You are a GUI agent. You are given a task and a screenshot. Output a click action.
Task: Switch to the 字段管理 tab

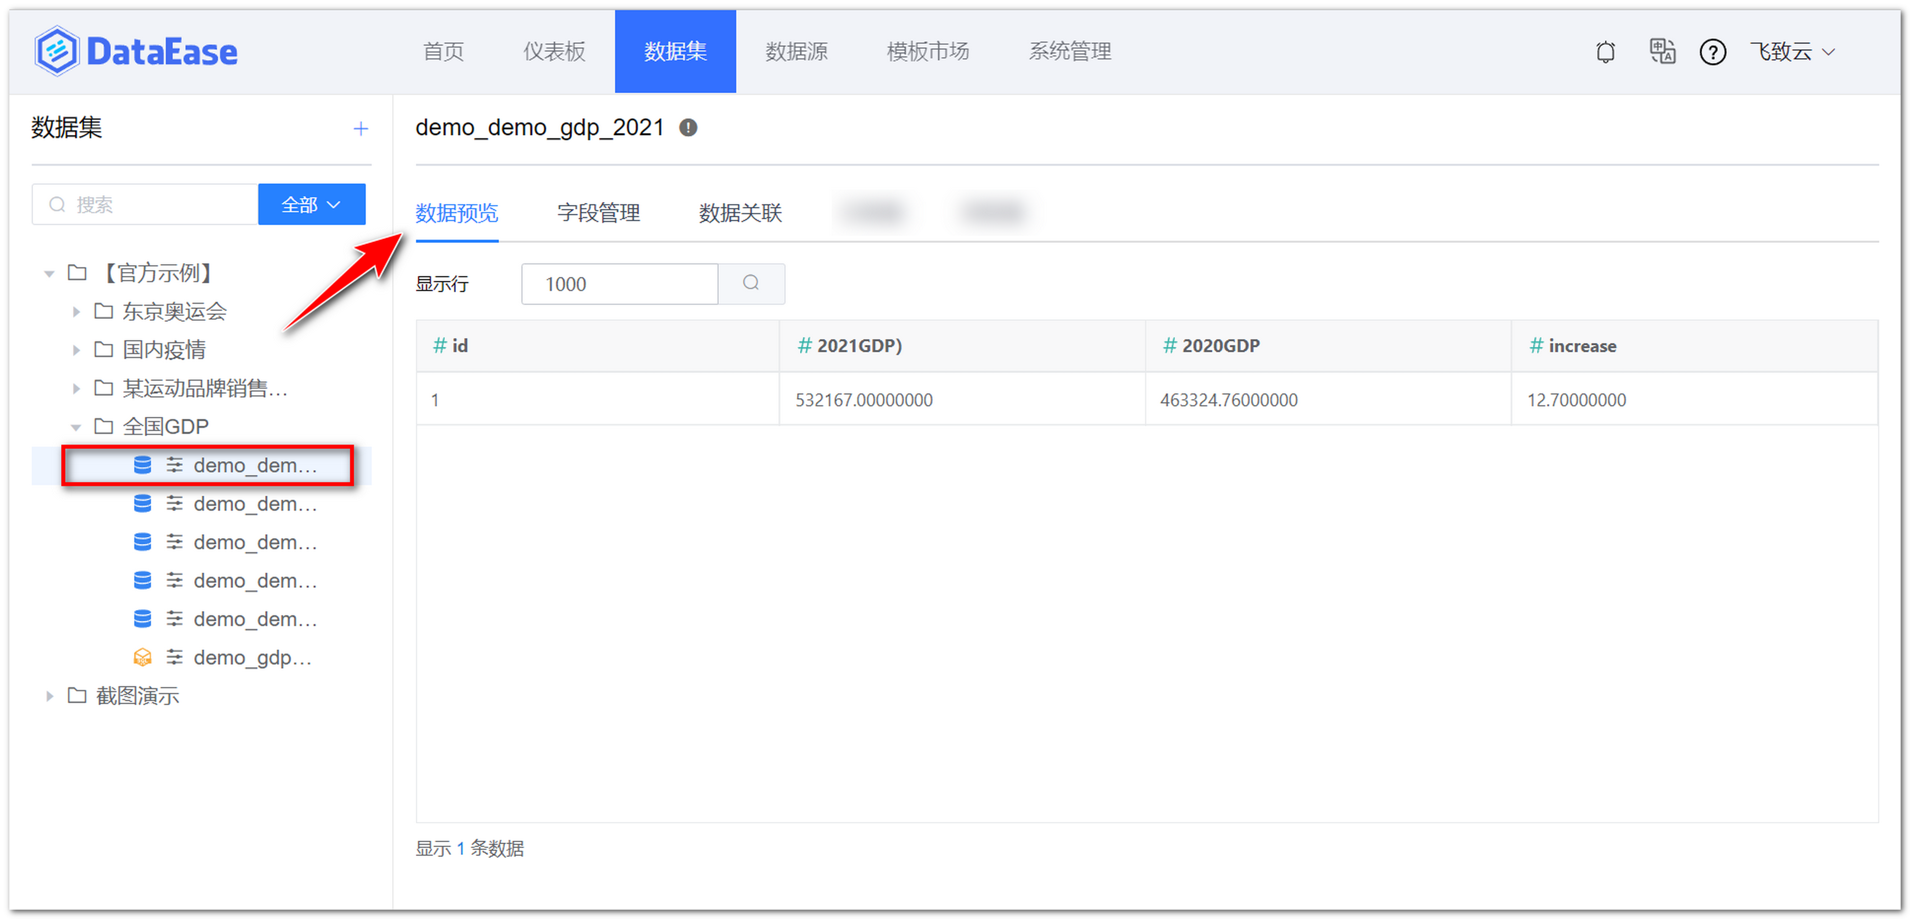click(x=598, y=213)
